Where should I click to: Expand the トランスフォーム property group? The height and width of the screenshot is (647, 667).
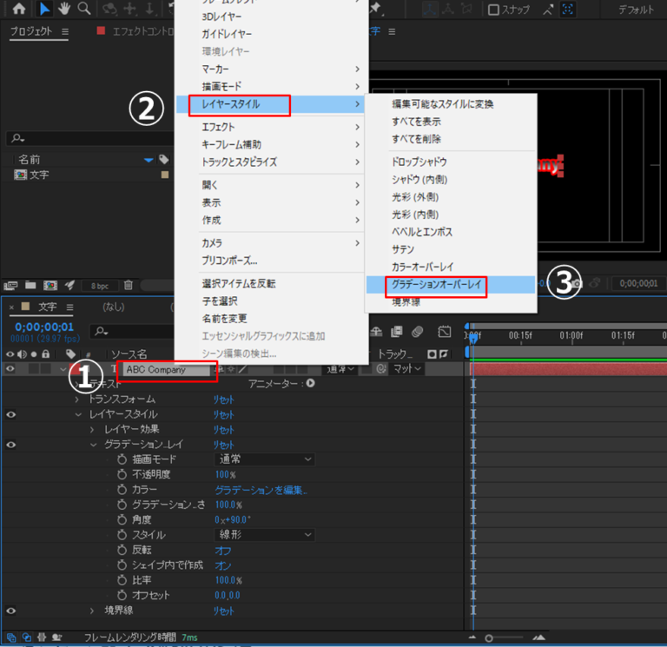[76, 399]
